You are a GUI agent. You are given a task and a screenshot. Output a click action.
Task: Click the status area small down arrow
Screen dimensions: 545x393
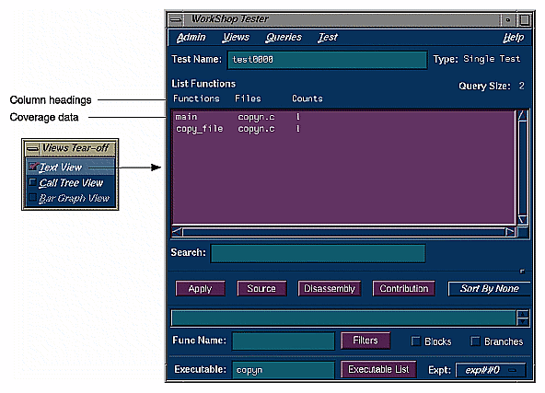point(523,322)
